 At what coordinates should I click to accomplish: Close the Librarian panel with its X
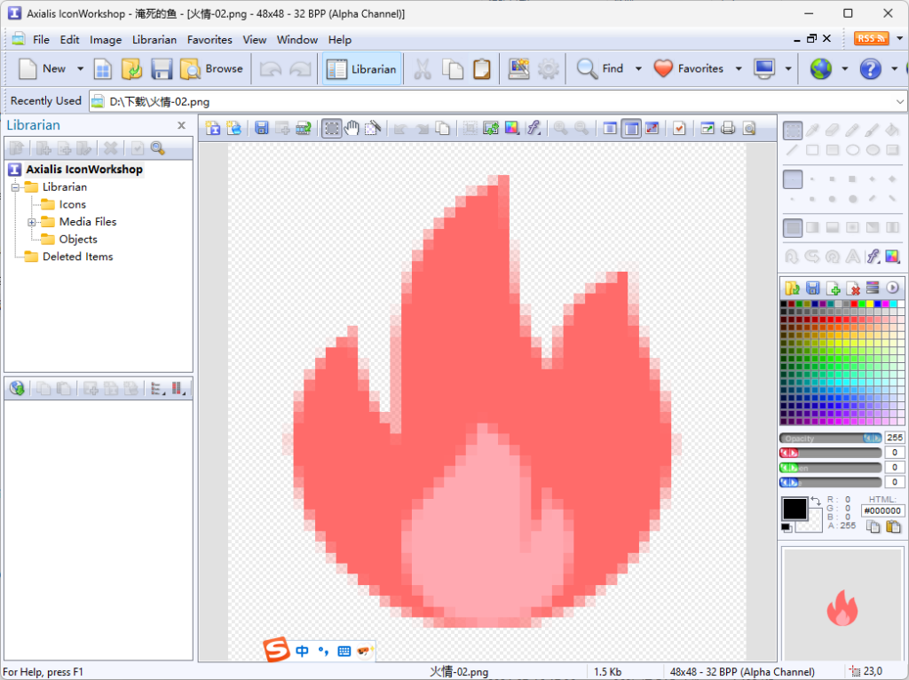181,125
